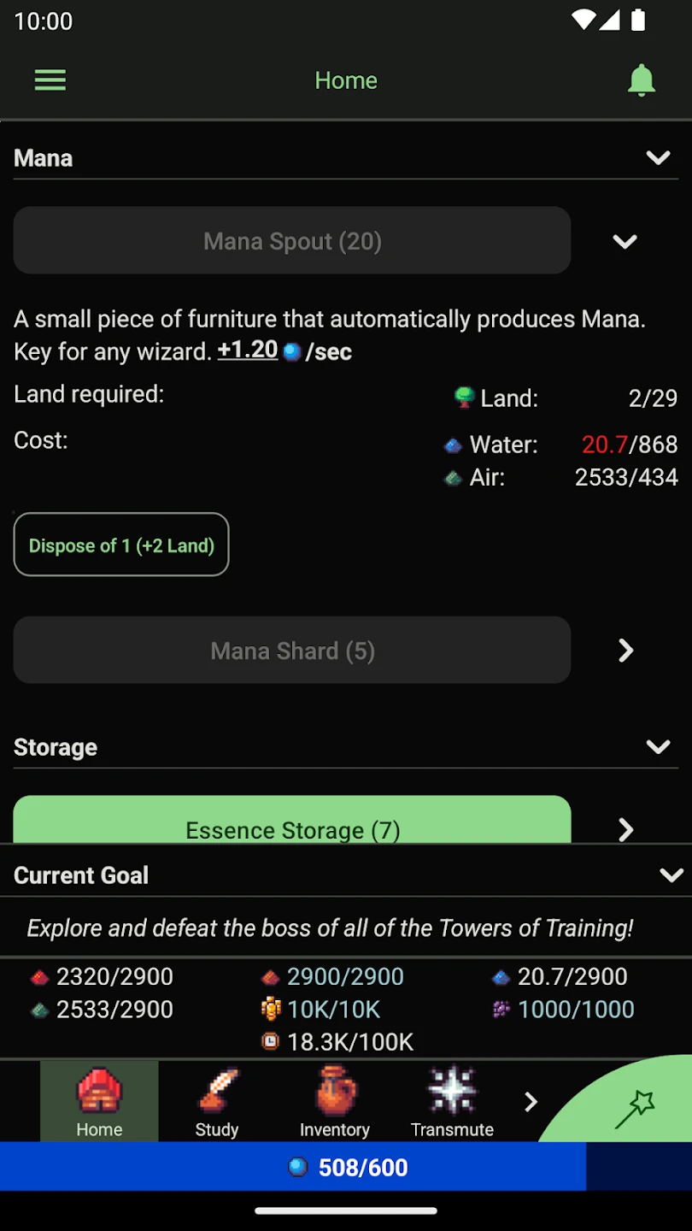Open the hamburger menu
The image size is (692, 1231).
point(50,80)
